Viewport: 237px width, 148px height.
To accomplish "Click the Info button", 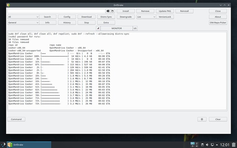I will 47,23.
